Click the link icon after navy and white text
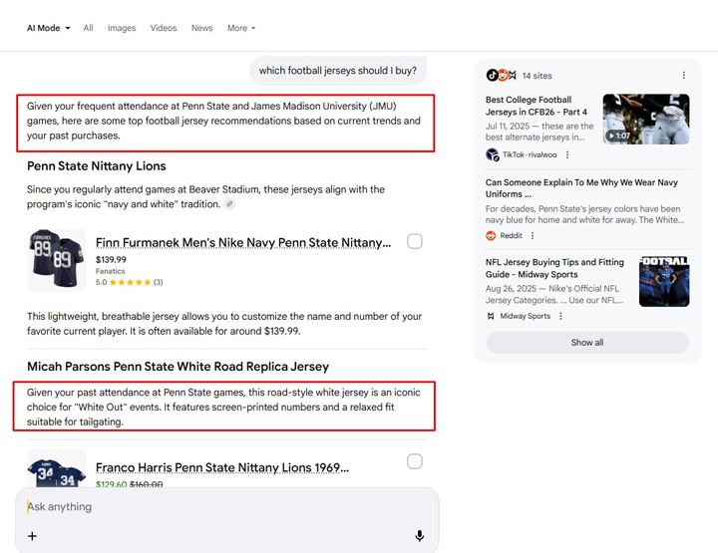Screen dimensions: 718x553 pyautogui.click(x=230, y=204)
